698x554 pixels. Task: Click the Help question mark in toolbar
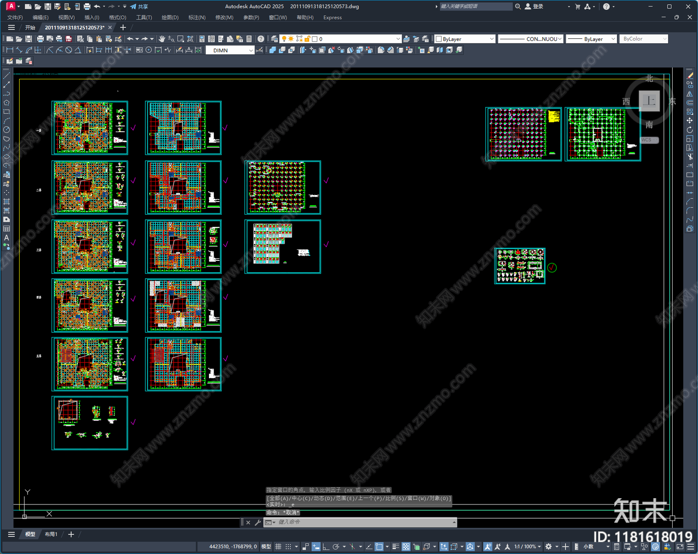[x=261, y=39]
